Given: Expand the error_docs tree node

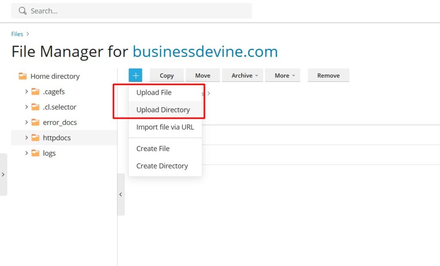Looking at the screenshot, I should 26,123.
